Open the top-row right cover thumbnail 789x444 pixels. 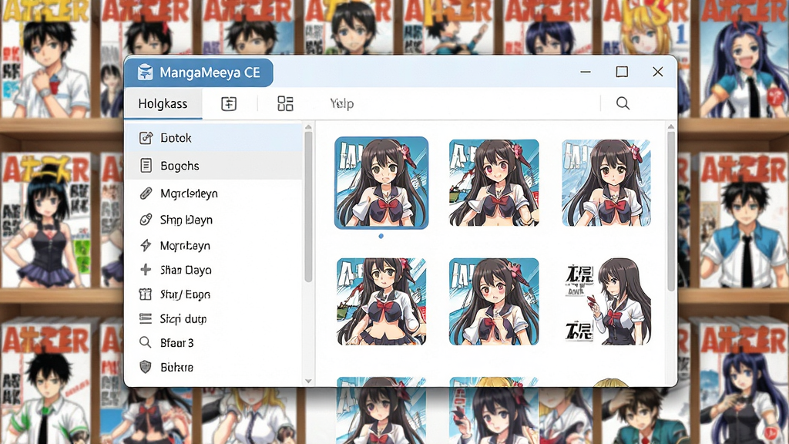coord(606,183)
